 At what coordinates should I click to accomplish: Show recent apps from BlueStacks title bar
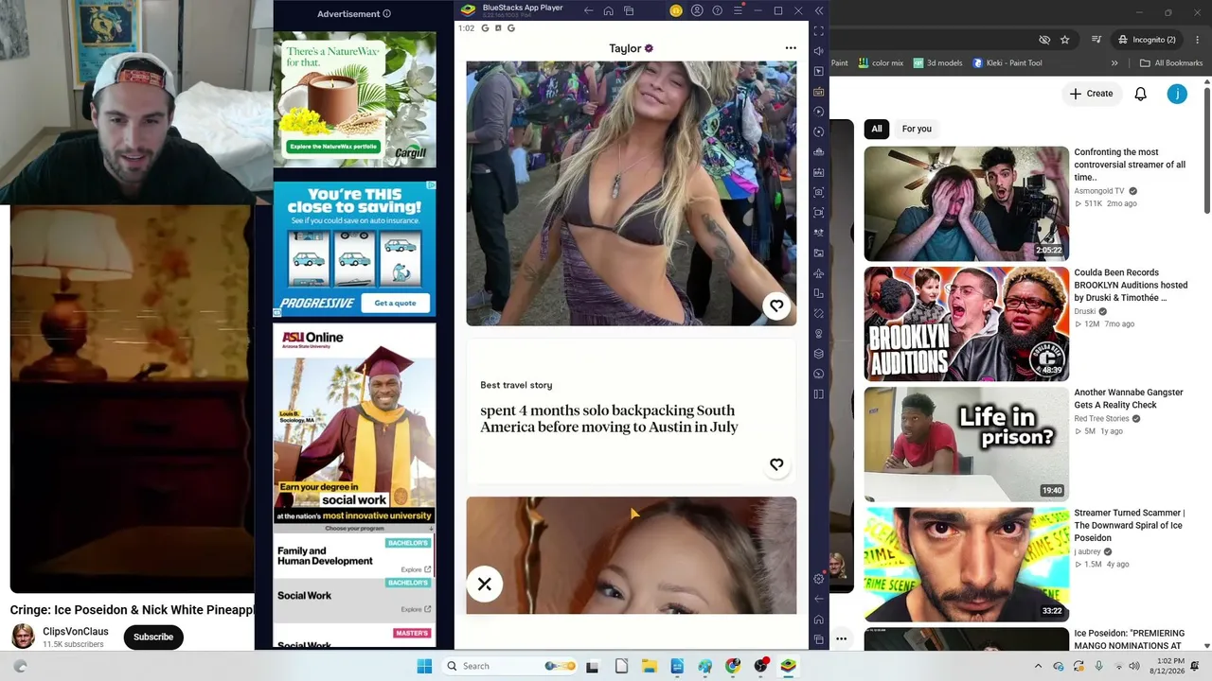[628, 10]
